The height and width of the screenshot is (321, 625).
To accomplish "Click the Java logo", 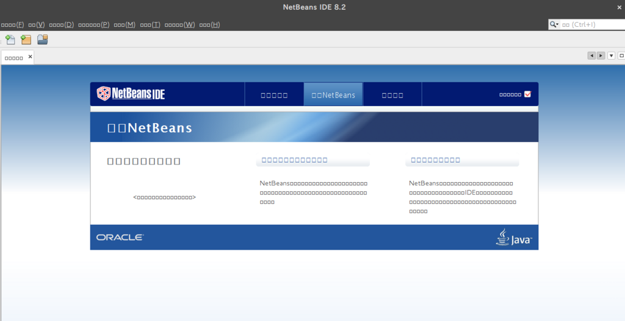I will coord(514,237).
